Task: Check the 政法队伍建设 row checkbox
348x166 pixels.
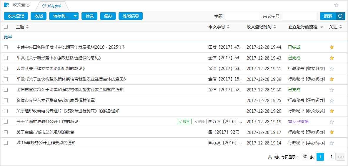Action: 6,58
